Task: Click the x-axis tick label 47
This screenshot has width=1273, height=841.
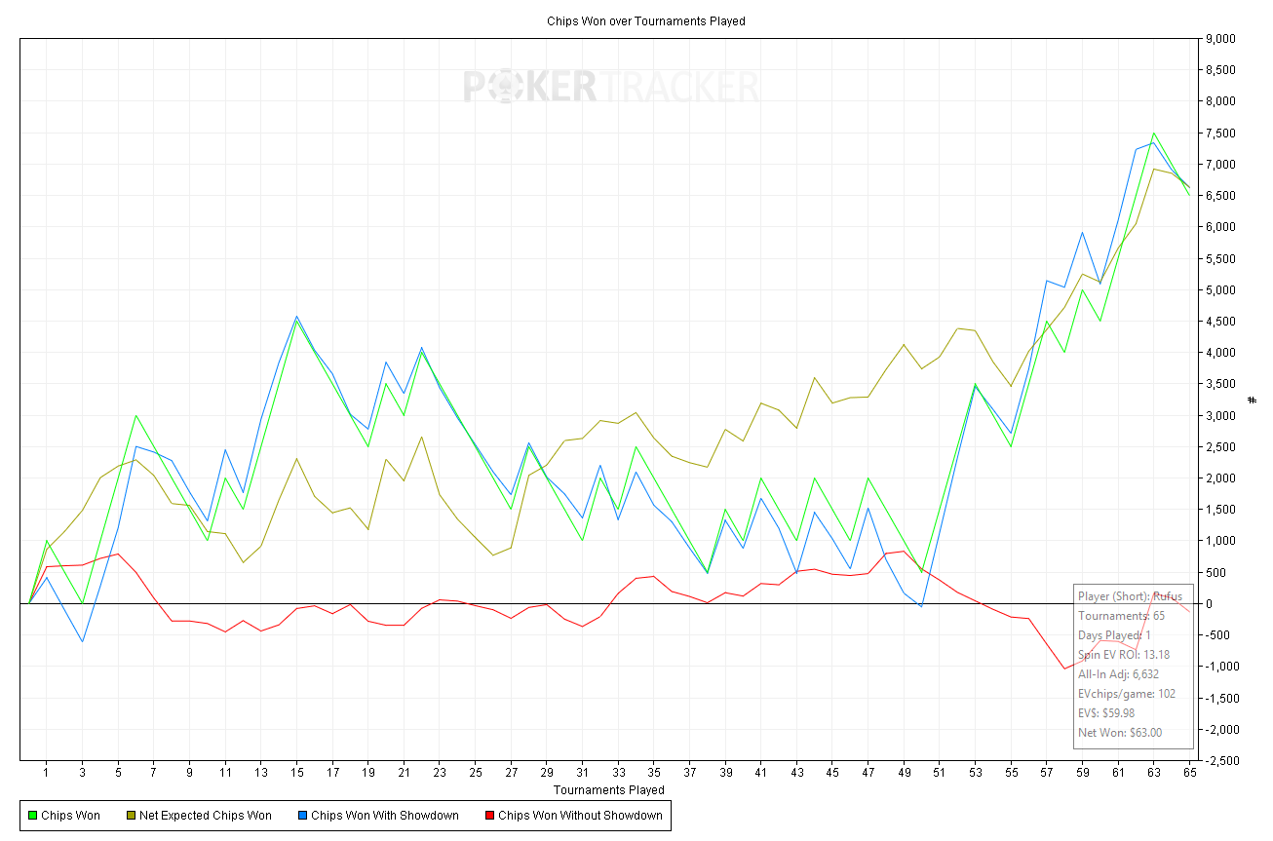Action: coord(868,774)
